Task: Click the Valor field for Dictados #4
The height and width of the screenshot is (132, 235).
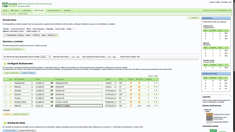Action: click(x=122, y=91)
